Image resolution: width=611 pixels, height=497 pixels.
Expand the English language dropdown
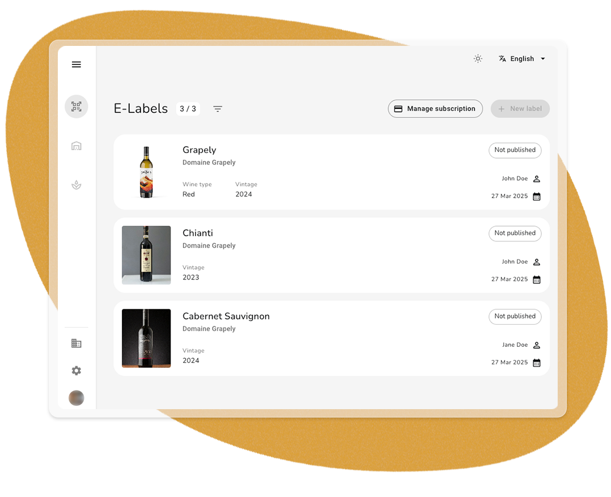point(522,59)
